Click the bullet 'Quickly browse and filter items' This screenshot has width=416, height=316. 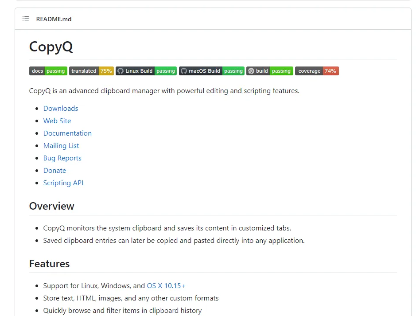click(x=122, y=311)
